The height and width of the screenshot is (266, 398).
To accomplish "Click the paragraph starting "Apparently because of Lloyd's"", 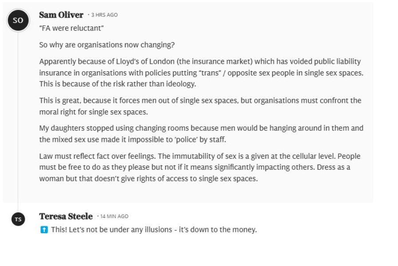I will 201,72.
